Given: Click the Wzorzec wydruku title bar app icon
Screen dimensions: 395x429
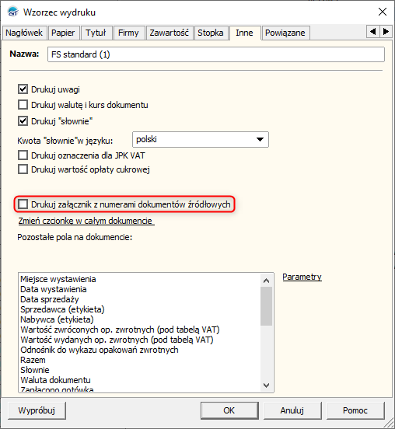Looking at the screenshot, I should [x=13, y=12].
